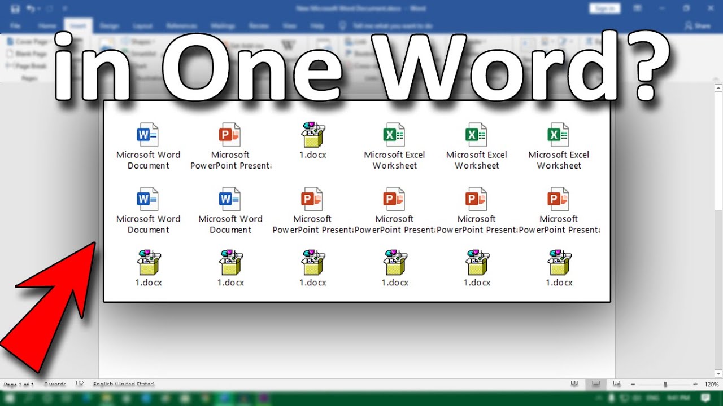Switch to Read Mode in the status bar
The width and height of the screenshot is (723, 406).
pyautogui.click(x=574, y=384)
